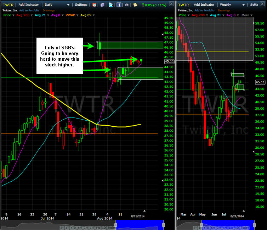267x230 pixels.
Task: Click the left-pointing marker near 33.00 on Daily axis
Action: click(163, 180)
